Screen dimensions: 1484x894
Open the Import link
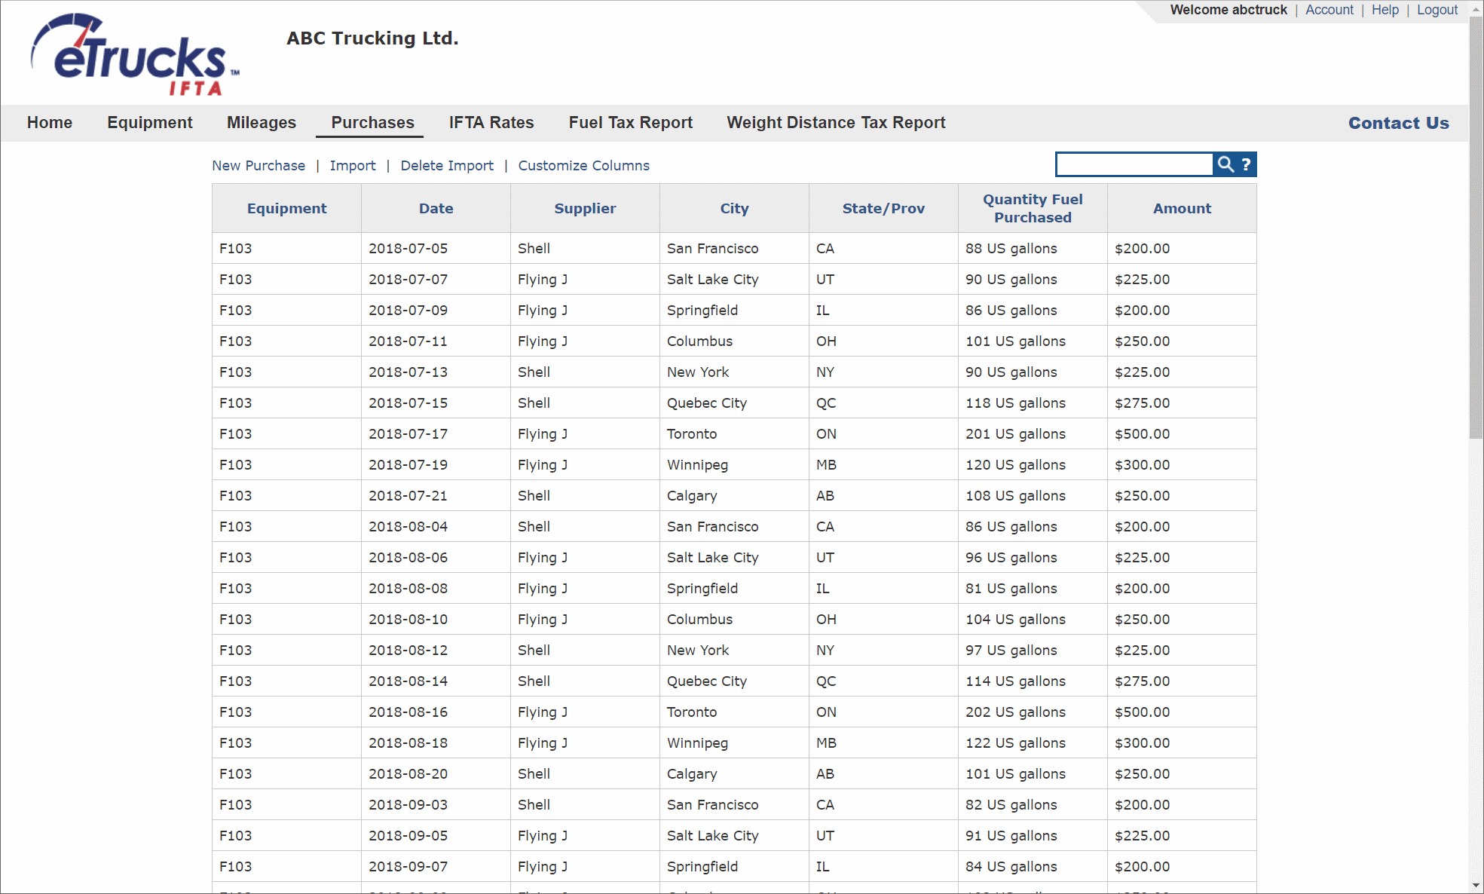tap(352, 166)
